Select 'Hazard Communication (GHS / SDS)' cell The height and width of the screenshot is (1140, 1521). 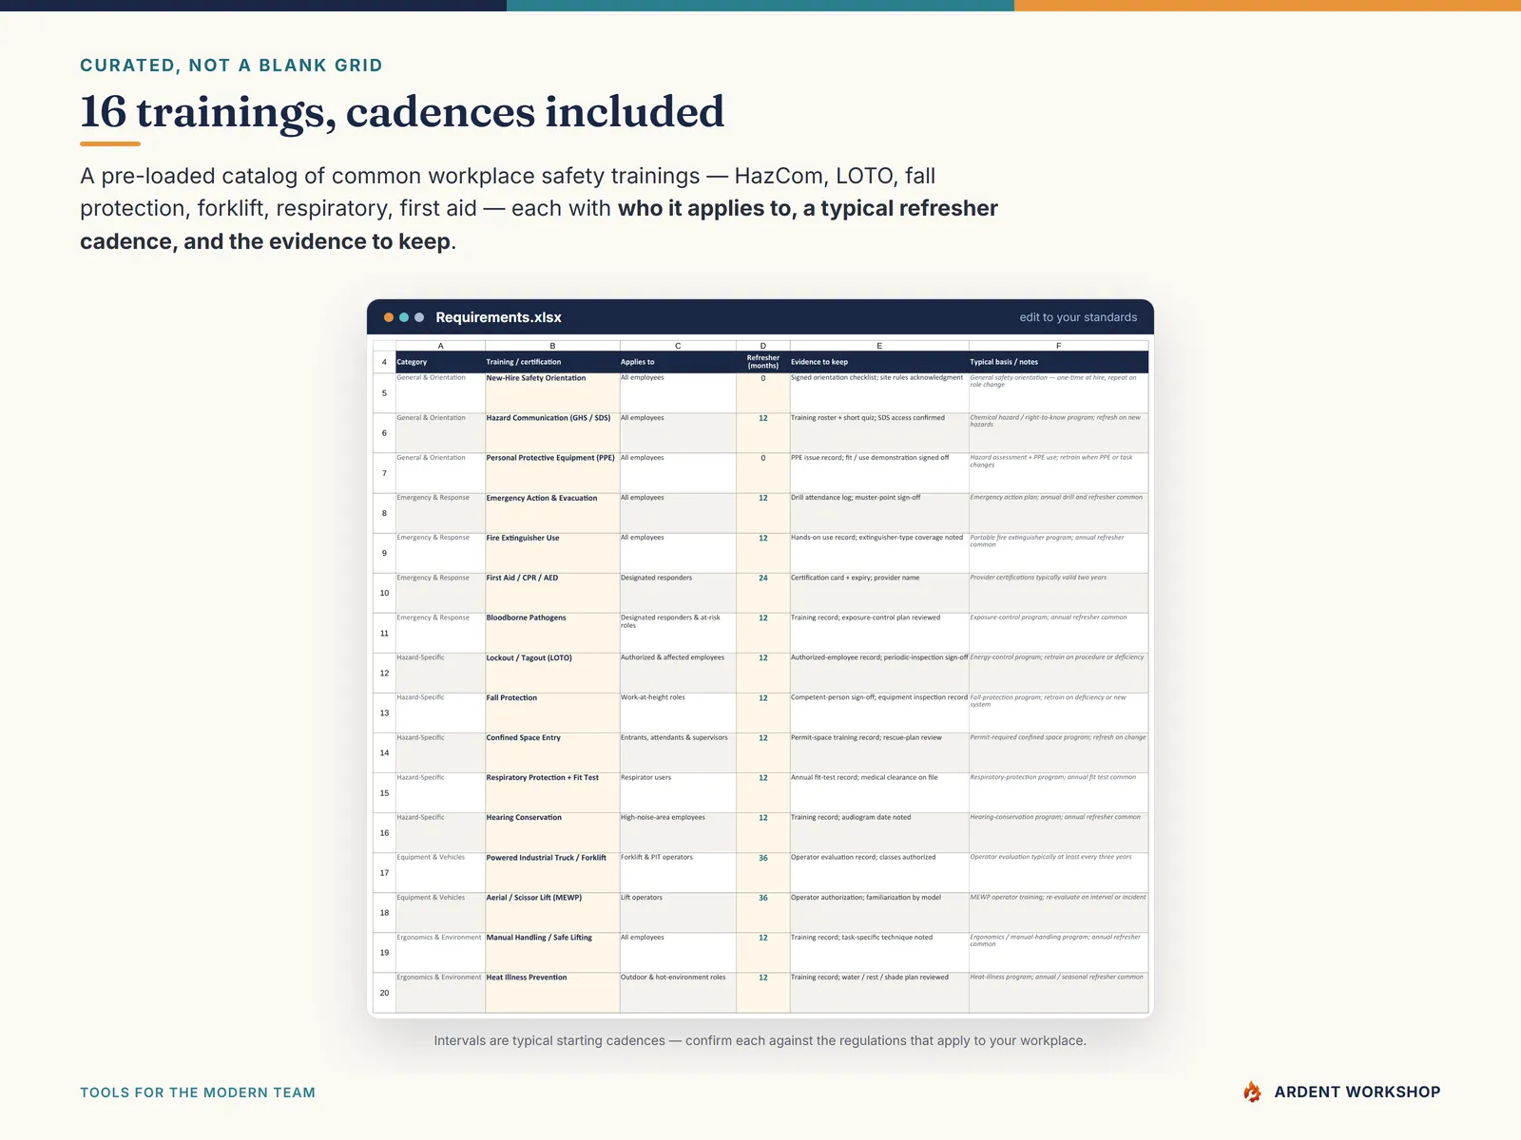click(552, 432)
